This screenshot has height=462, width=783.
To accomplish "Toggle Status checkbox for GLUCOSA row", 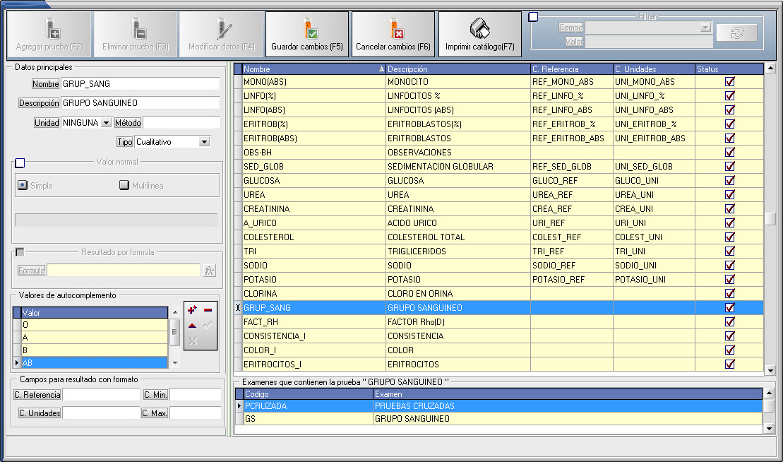I will [729, 180].
